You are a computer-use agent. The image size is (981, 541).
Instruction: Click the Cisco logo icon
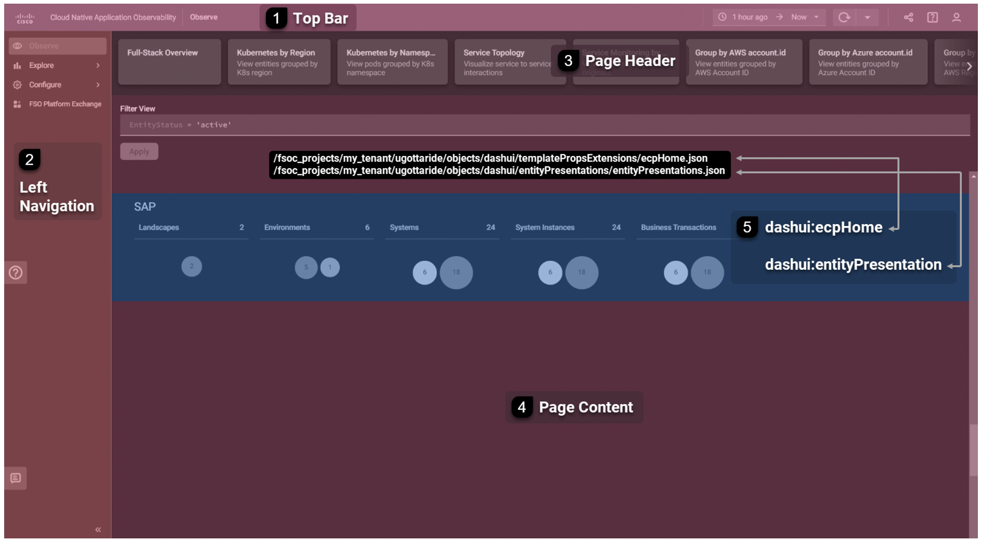pos(24,18)
